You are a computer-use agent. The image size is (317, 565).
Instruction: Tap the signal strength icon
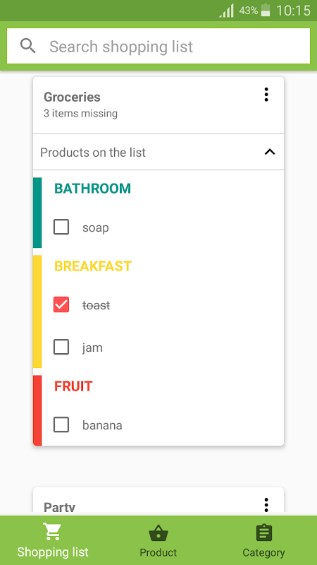click(226, 11)
